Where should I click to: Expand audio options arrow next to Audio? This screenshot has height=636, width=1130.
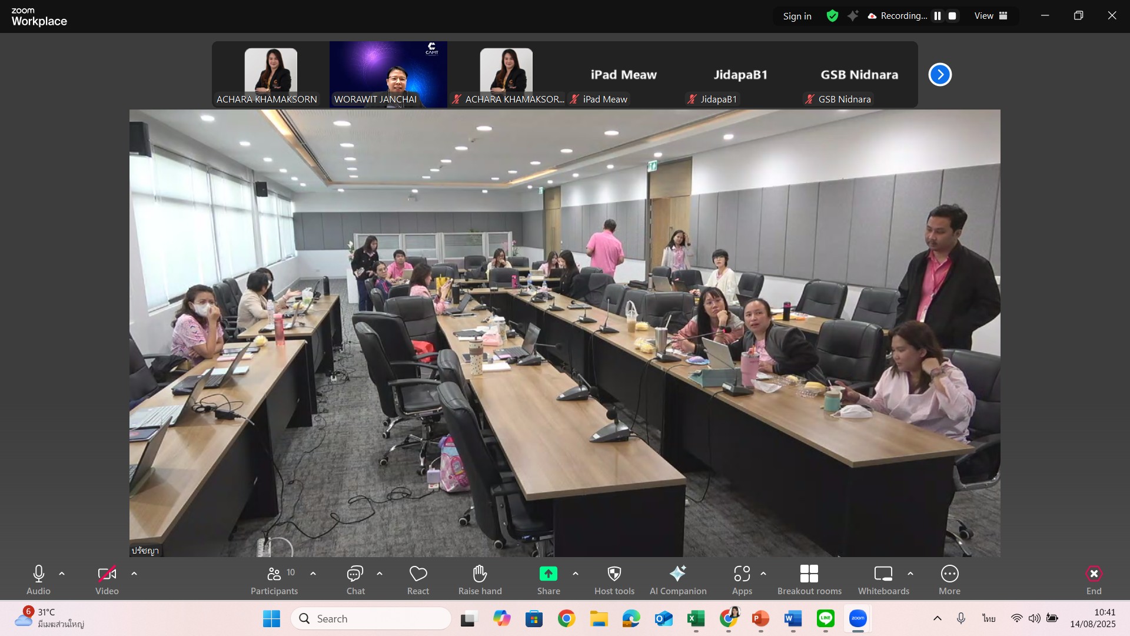(x=62, y=574)
